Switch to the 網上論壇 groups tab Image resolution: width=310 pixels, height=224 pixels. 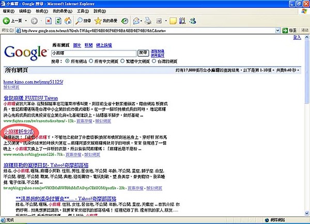(x=104, y=45)
